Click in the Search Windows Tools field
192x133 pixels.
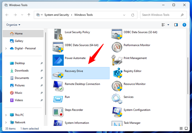click(163, 15)
